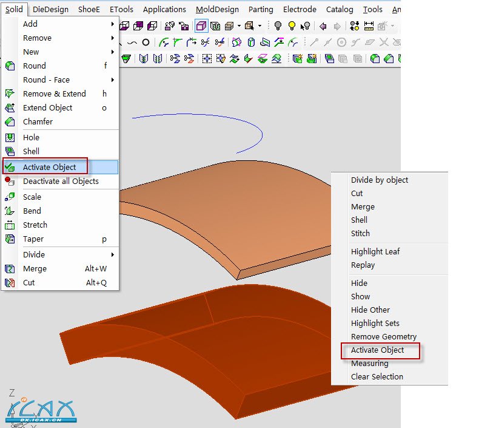Click the gray light bulb toolbar icon
This screenshot has width=479, height=428.
[x=278, y=26]
